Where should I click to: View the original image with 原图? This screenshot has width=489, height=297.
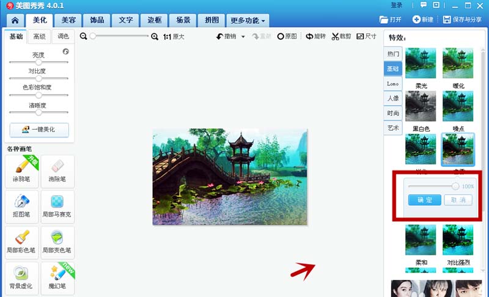coord(287,37)
